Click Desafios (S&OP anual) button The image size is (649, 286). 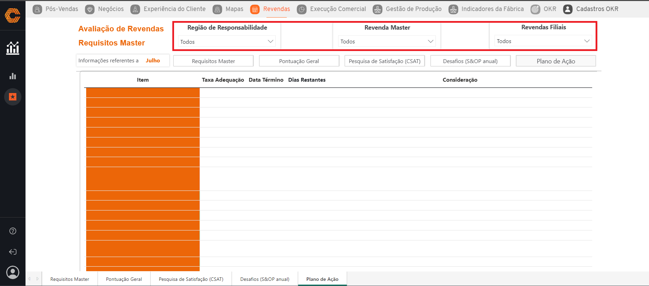(x=470, y=61)
